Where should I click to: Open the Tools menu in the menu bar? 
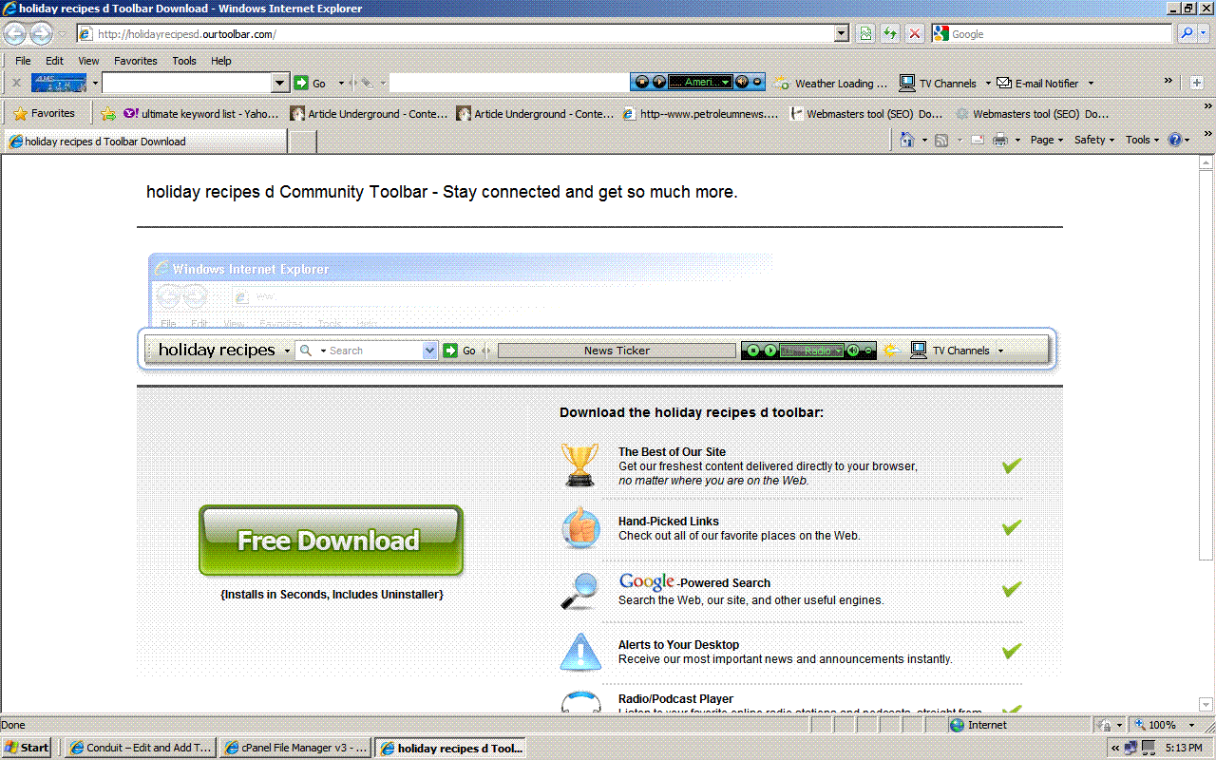click(184, 60)
